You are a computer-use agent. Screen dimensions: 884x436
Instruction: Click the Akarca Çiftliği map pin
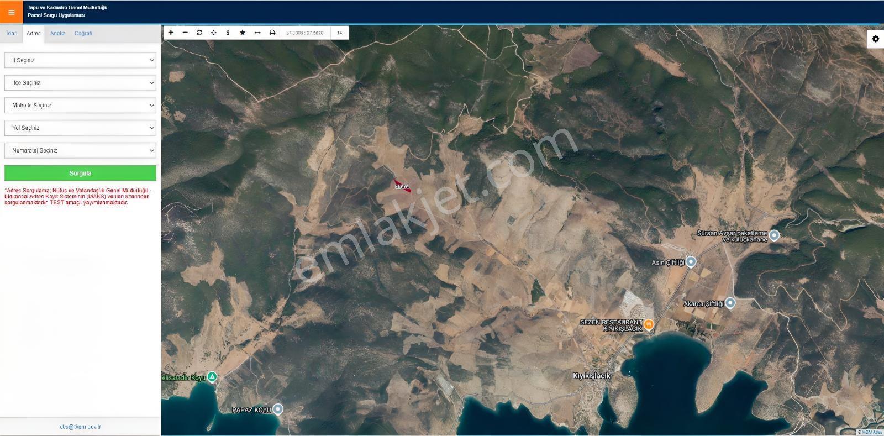coord(730,302)
